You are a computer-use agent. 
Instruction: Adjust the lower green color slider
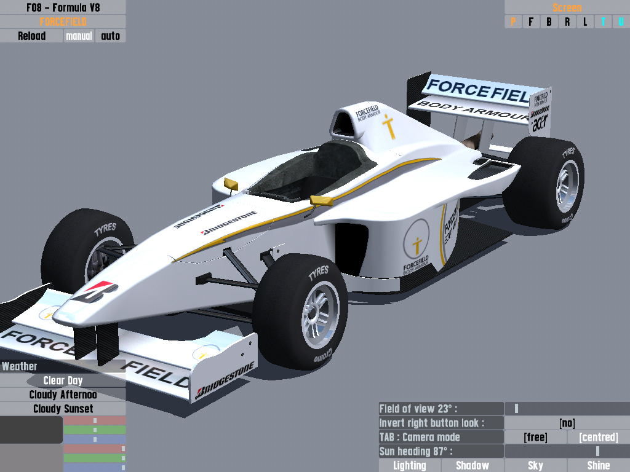click(95, 458)
